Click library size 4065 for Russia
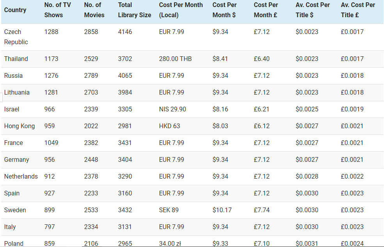The image size is (384, 247). (125, 75)
